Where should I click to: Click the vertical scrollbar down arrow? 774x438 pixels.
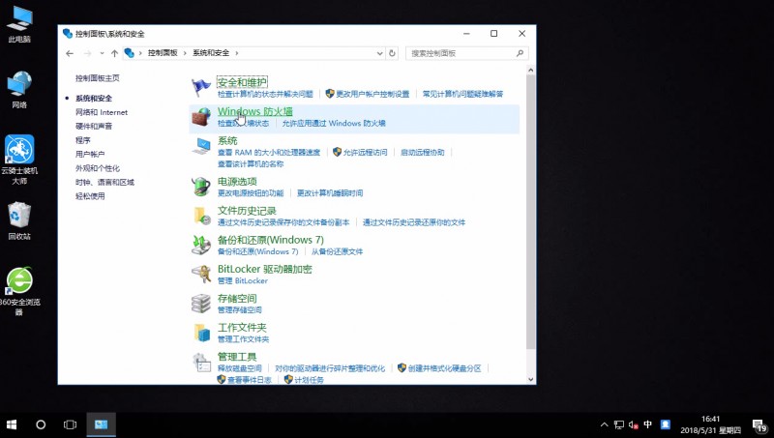point(530,379)
